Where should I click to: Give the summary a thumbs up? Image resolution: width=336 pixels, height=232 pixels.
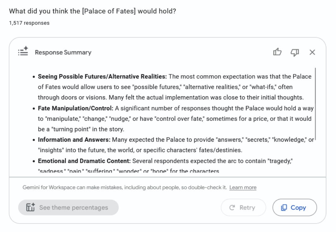(277, 52)
